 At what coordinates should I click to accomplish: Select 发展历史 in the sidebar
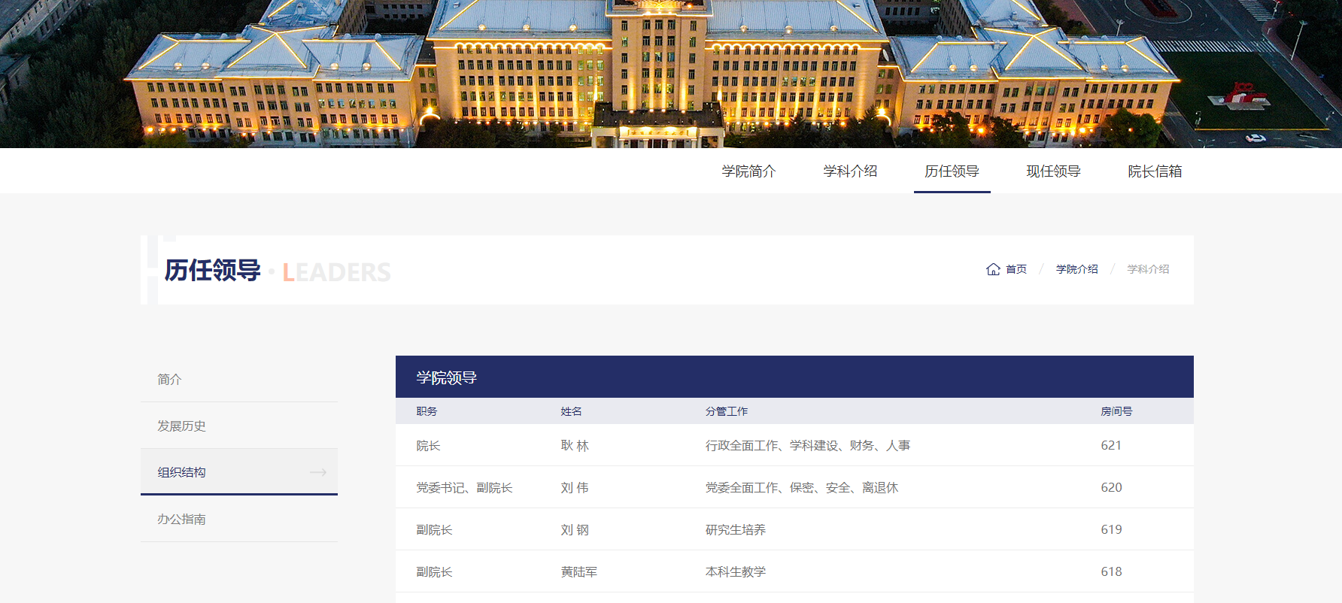(x=239, y=426)
